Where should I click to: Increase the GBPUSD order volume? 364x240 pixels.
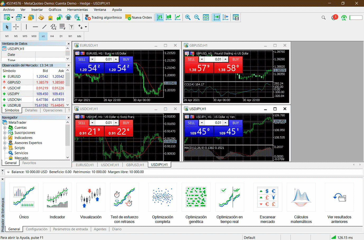(225, 59)
